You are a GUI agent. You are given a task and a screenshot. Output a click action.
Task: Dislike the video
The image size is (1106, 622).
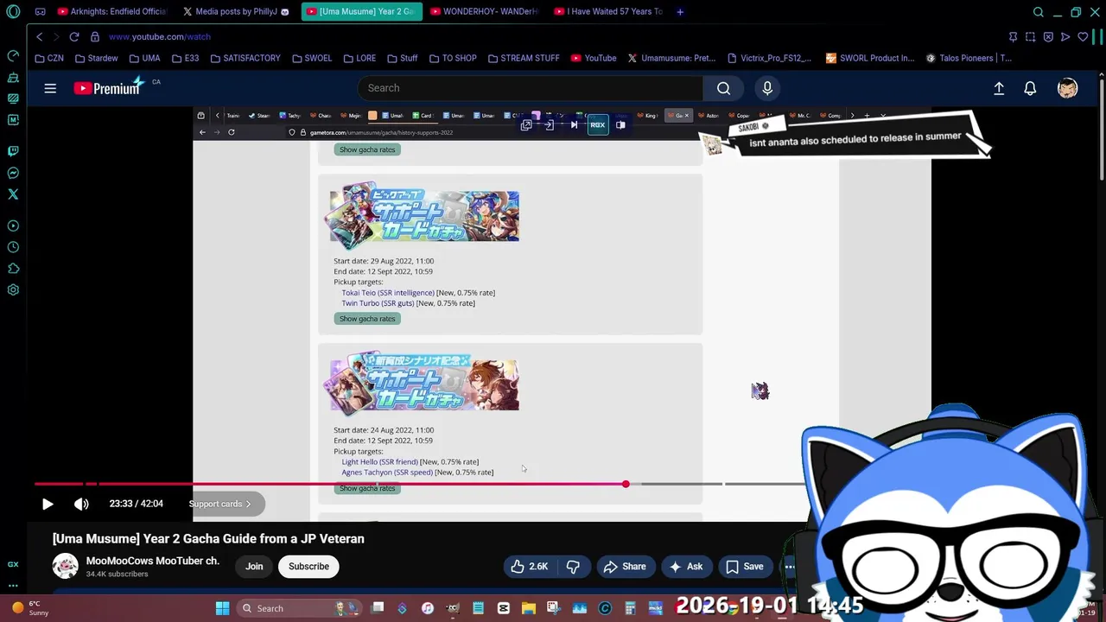click(573, 567)
